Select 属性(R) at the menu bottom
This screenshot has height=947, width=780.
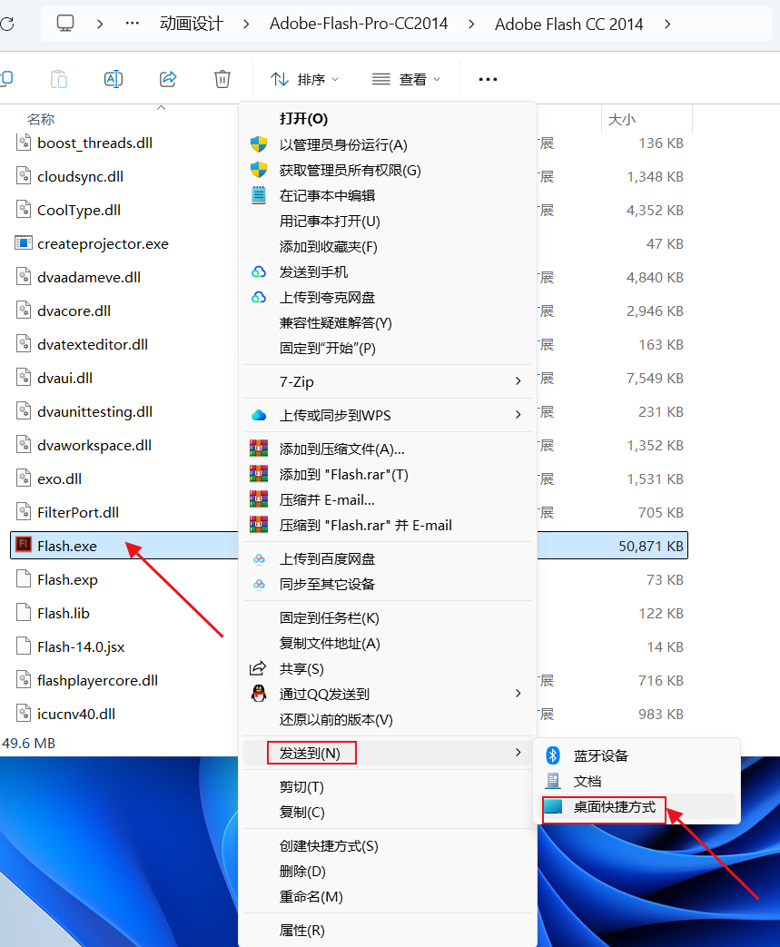coord(301,931)
